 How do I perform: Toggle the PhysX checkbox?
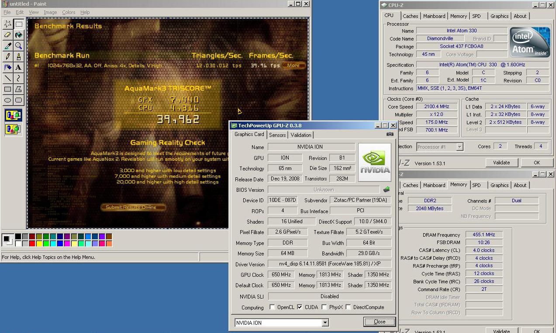click(324, 307)
